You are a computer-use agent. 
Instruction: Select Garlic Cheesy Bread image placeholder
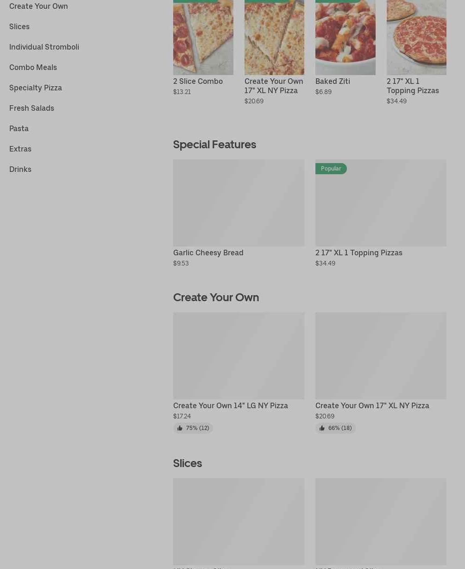239,203
